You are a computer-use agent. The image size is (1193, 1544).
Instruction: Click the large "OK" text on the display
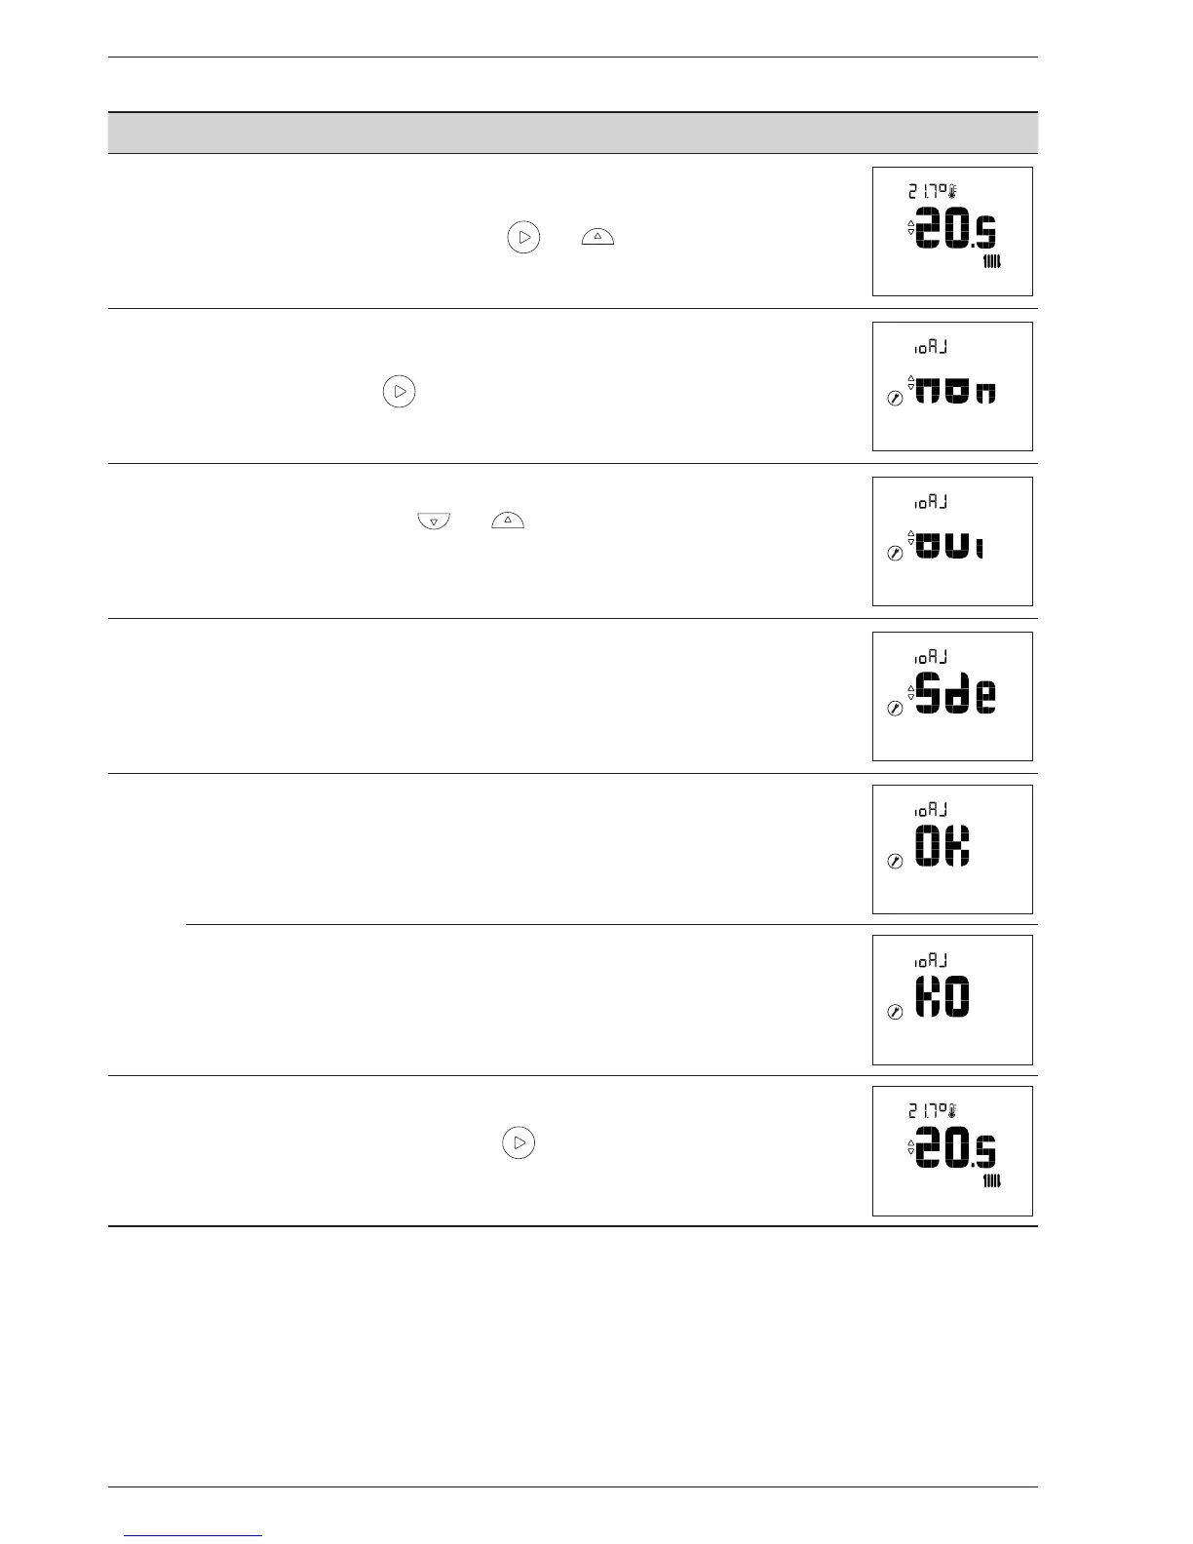coord(944,847)
